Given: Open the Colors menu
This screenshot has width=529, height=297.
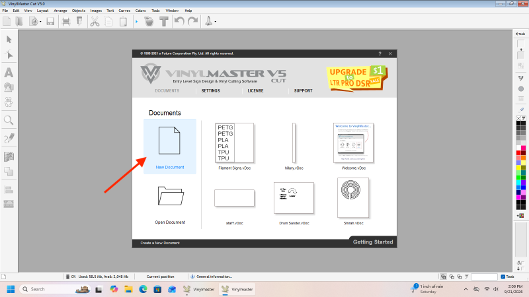Looking at the screenshot, I should (141, 11).
